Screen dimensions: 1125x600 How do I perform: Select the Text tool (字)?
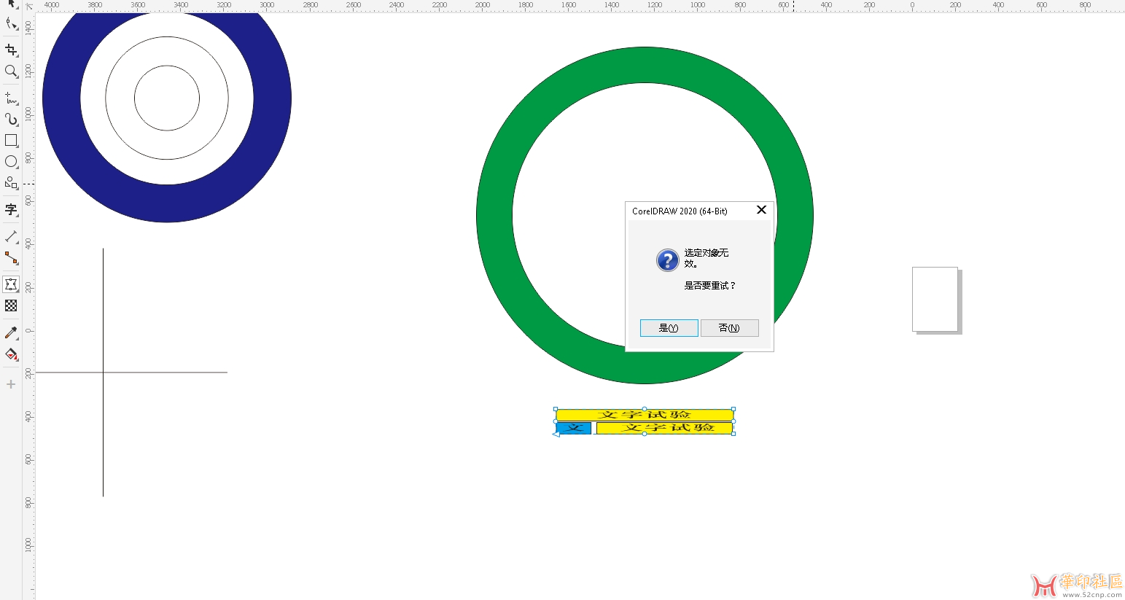tap(11, 209)
